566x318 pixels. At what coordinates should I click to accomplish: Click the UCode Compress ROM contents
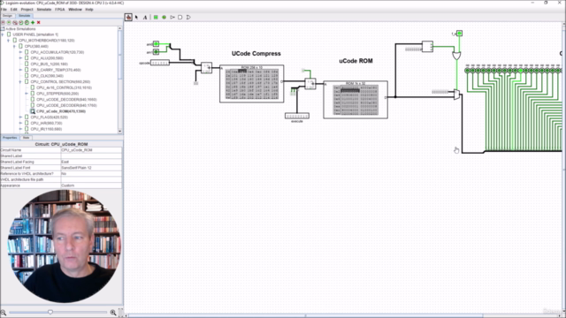point(251,85)
